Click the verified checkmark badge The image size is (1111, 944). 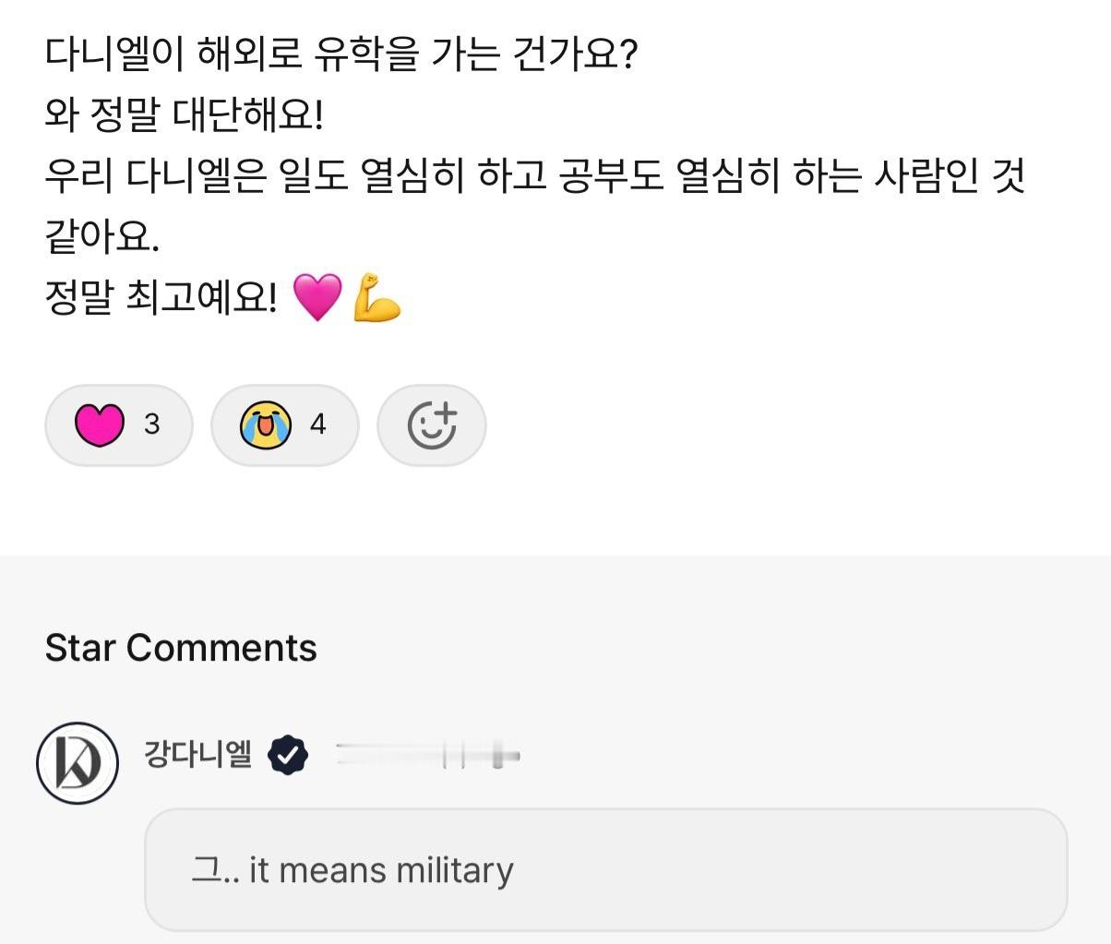pos(288,756)
